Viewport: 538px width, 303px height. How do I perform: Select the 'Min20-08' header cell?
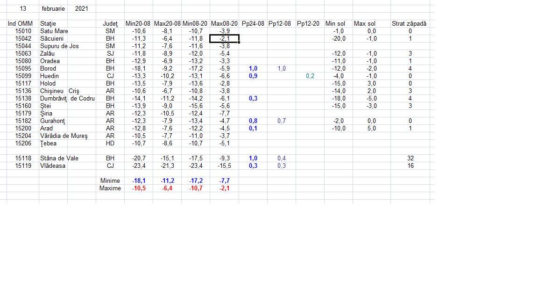(138, 24)
